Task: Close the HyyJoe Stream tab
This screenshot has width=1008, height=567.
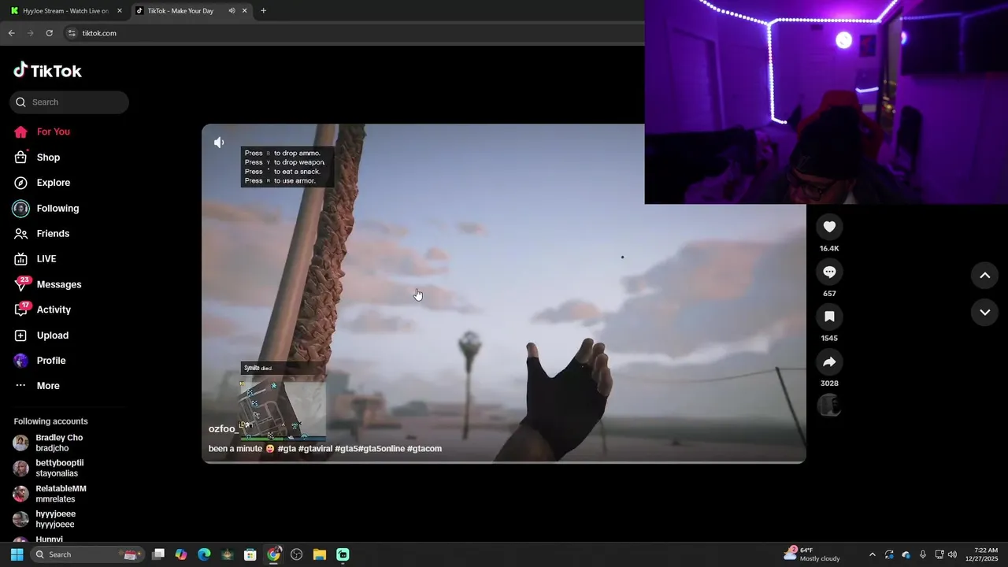Action: tap(120, 11)
